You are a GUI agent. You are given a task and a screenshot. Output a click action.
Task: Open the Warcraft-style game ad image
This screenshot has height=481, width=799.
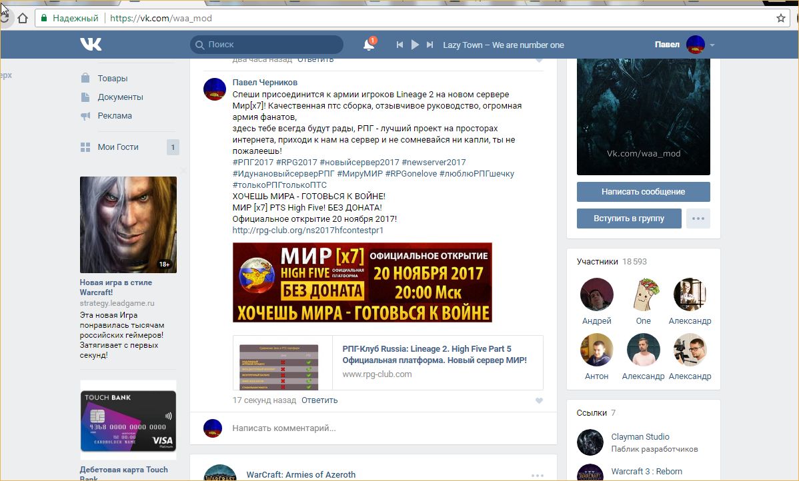point(129,225)
